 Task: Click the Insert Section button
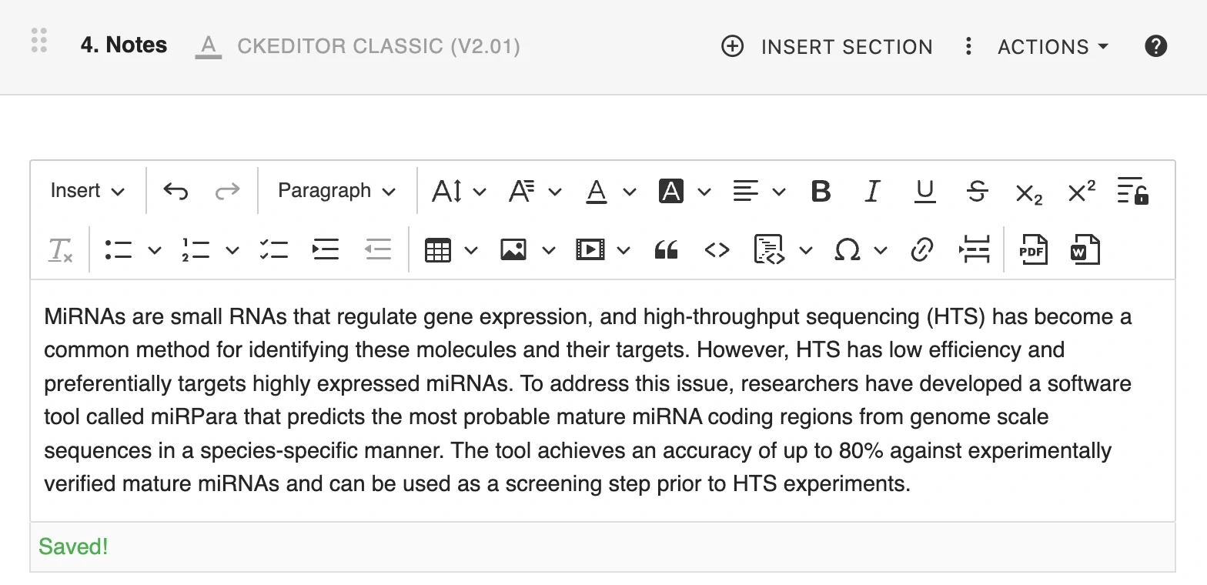click(827, 47)
